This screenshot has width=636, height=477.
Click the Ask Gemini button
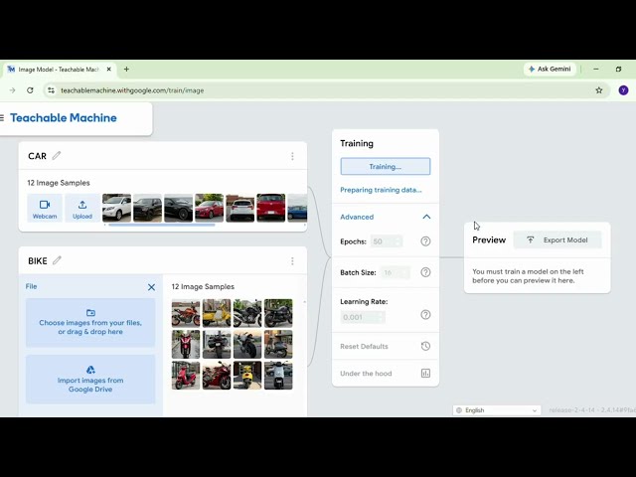(550, 69)
